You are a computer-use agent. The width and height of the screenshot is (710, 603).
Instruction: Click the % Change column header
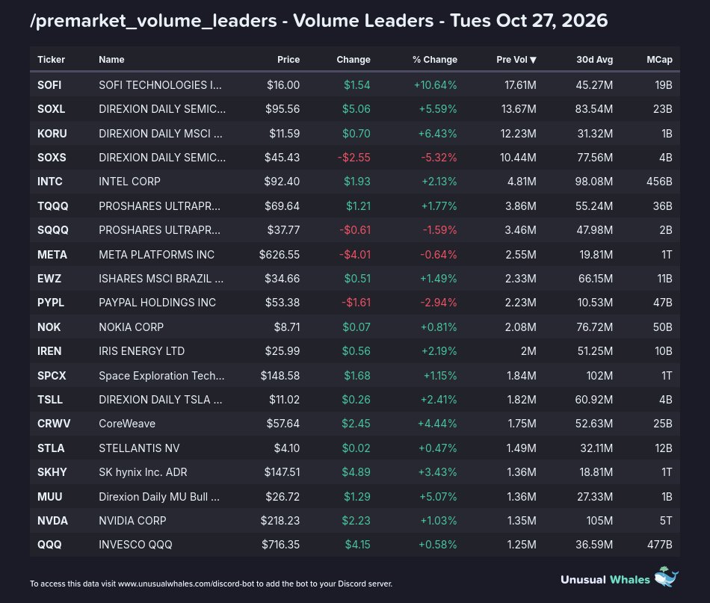click(435, 60)
